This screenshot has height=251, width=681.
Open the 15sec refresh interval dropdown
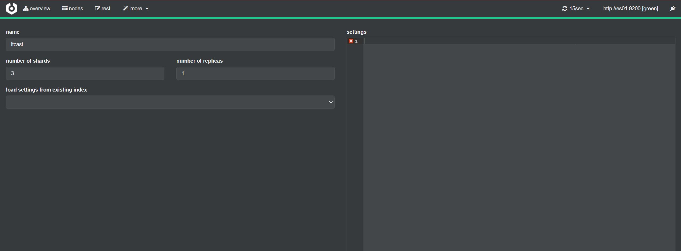click(x=576, y=8)
